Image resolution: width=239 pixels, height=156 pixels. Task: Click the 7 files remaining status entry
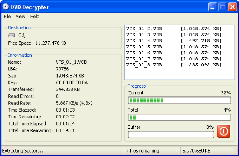(x=142, y=151)
